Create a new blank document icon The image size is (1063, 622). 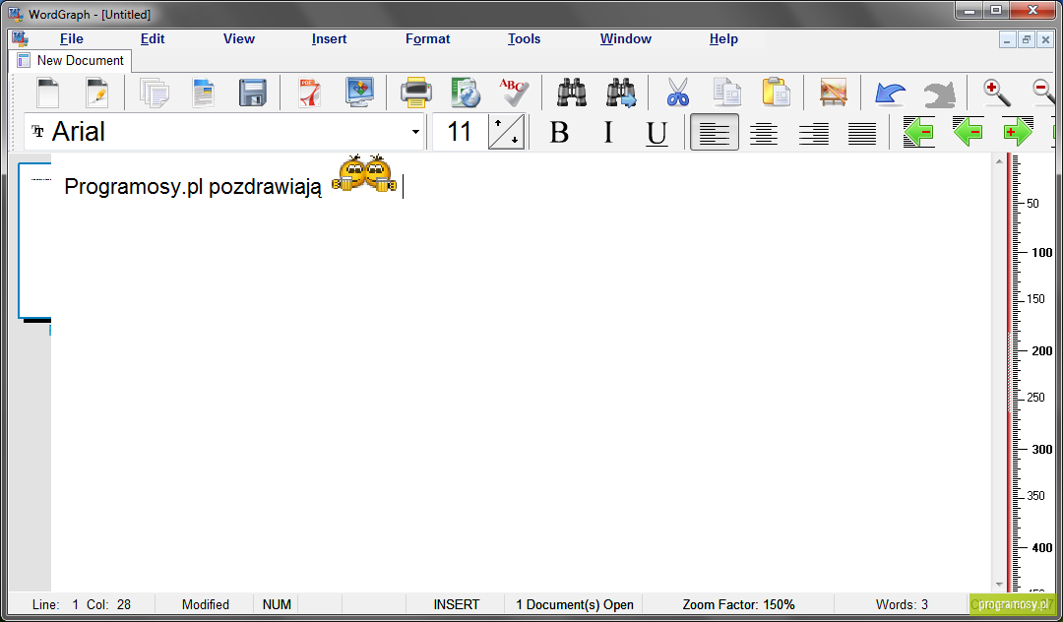click(x=47, y=93)
